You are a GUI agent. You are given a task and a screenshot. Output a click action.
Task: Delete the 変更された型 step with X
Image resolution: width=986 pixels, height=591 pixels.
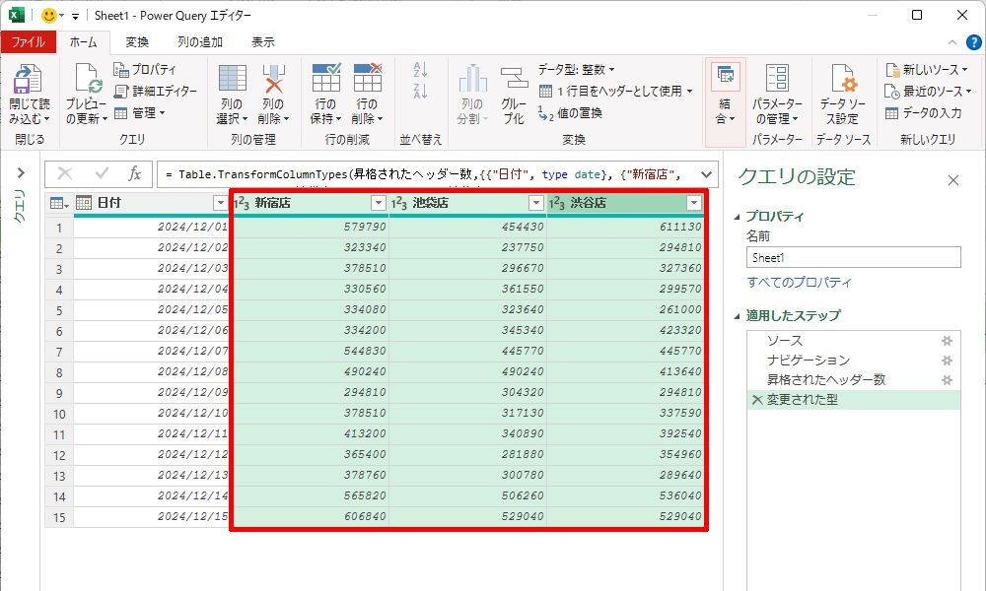(x=756, y=400)
